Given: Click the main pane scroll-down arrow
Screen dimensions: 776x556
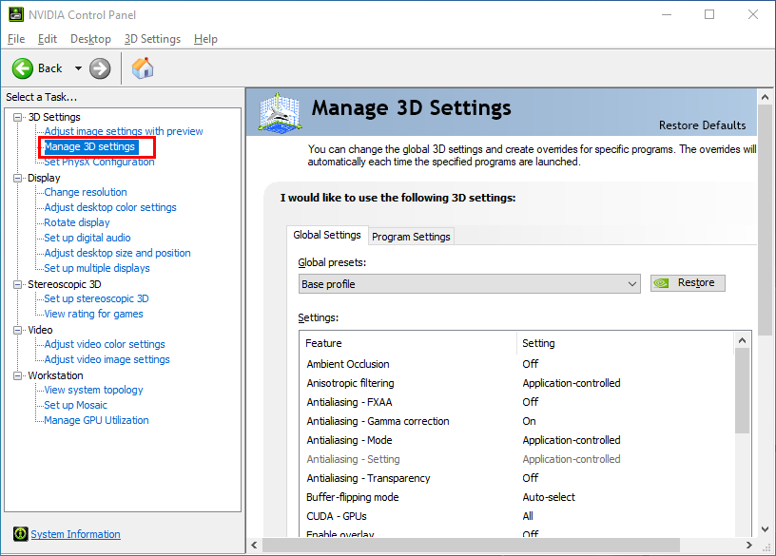Looking at the screenshot, I should [x=766, y=529].
